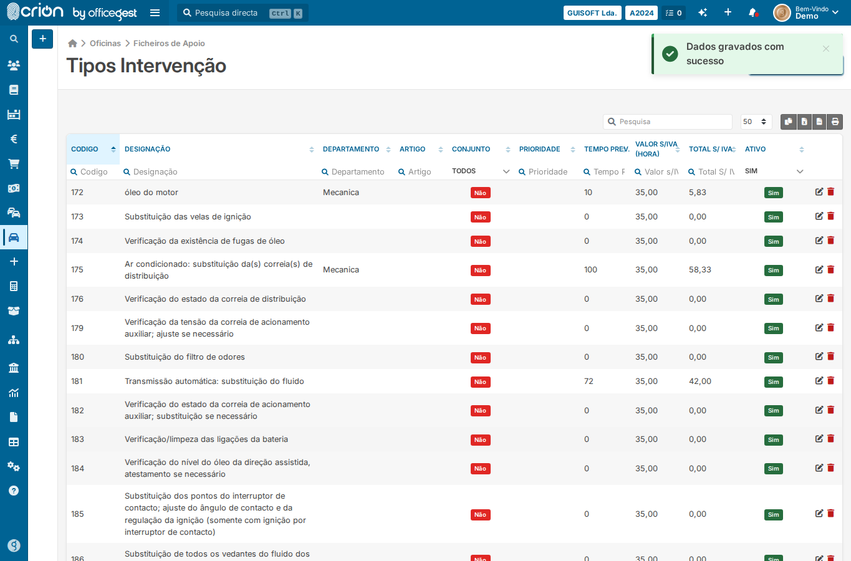Open the help question mark sidebar icon
The height and width of the screenshot is (561, 851).
point(14,491)
